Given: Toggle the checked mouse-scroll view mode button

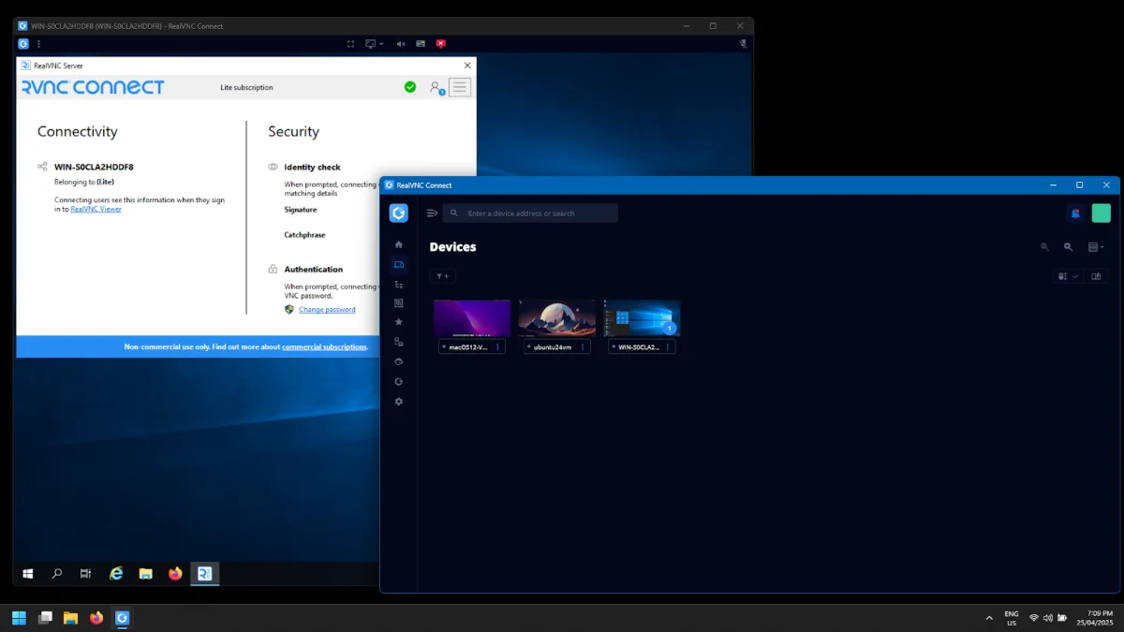Looking at the screenshot, I should (x=1068, y=276).
